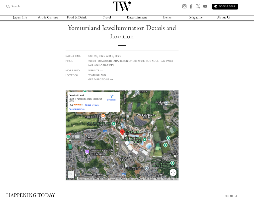Open the map Terms link
Image resolution: width=254 pixels, height=199 pixels.
[158, 179]
